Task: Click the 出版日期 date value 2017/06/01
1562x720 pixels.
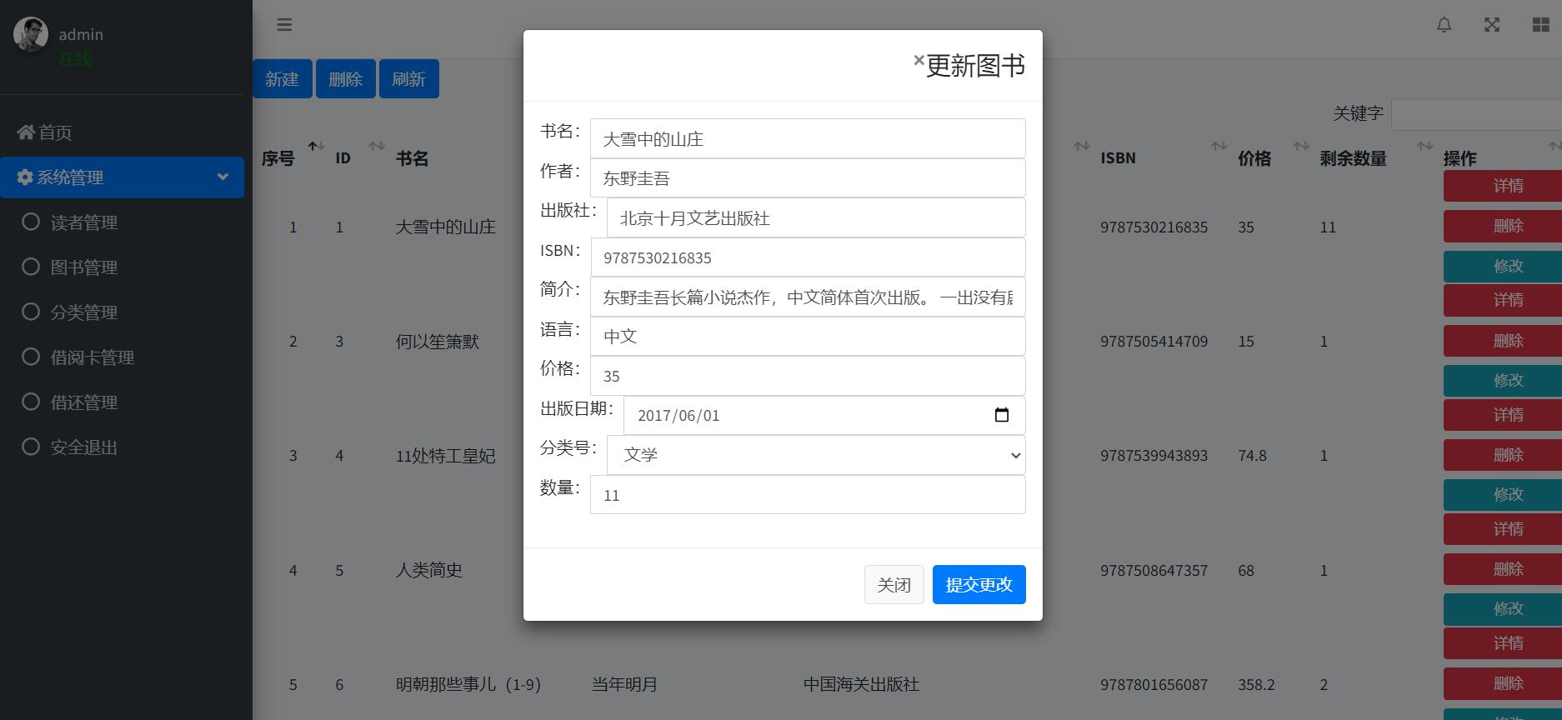Action: point(678,415)
